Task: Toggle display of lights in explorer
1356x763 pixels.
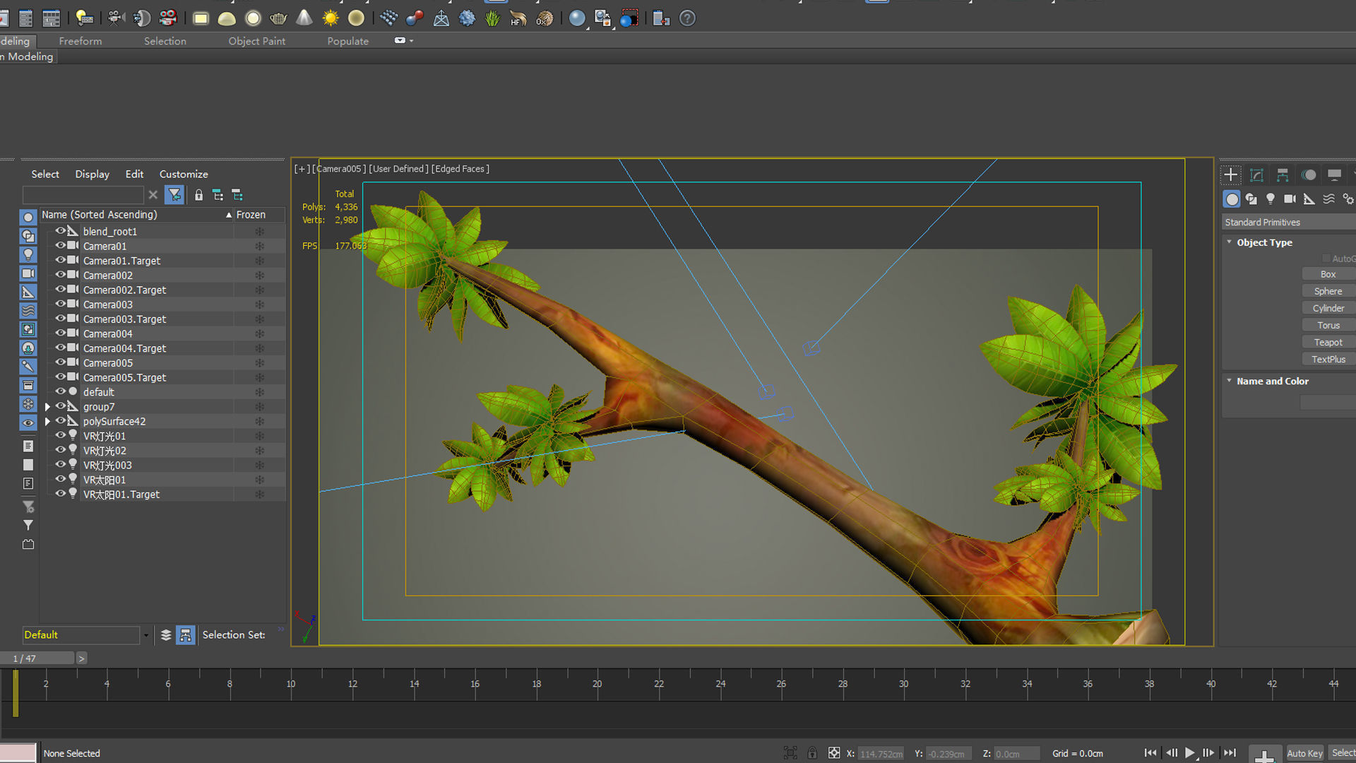Action: [x=28, y=254]
